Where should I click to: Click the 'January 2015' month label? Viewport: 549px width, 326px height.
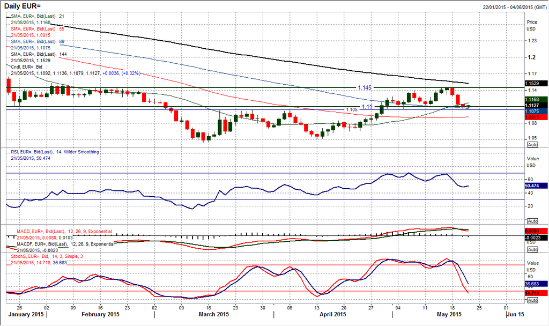pos(26,314)
